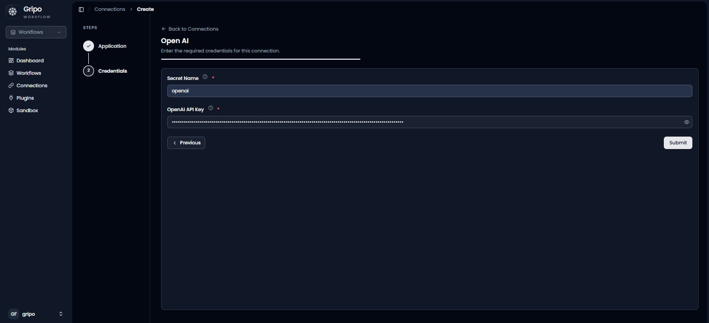Click the OpenAI API Key help icon

click(x=210, y=109)
